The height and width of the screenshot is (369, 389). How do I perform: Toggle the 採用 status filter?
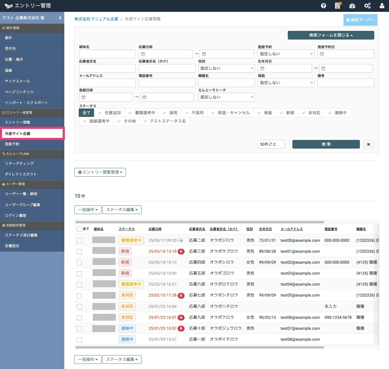click(x=170, y=113)
